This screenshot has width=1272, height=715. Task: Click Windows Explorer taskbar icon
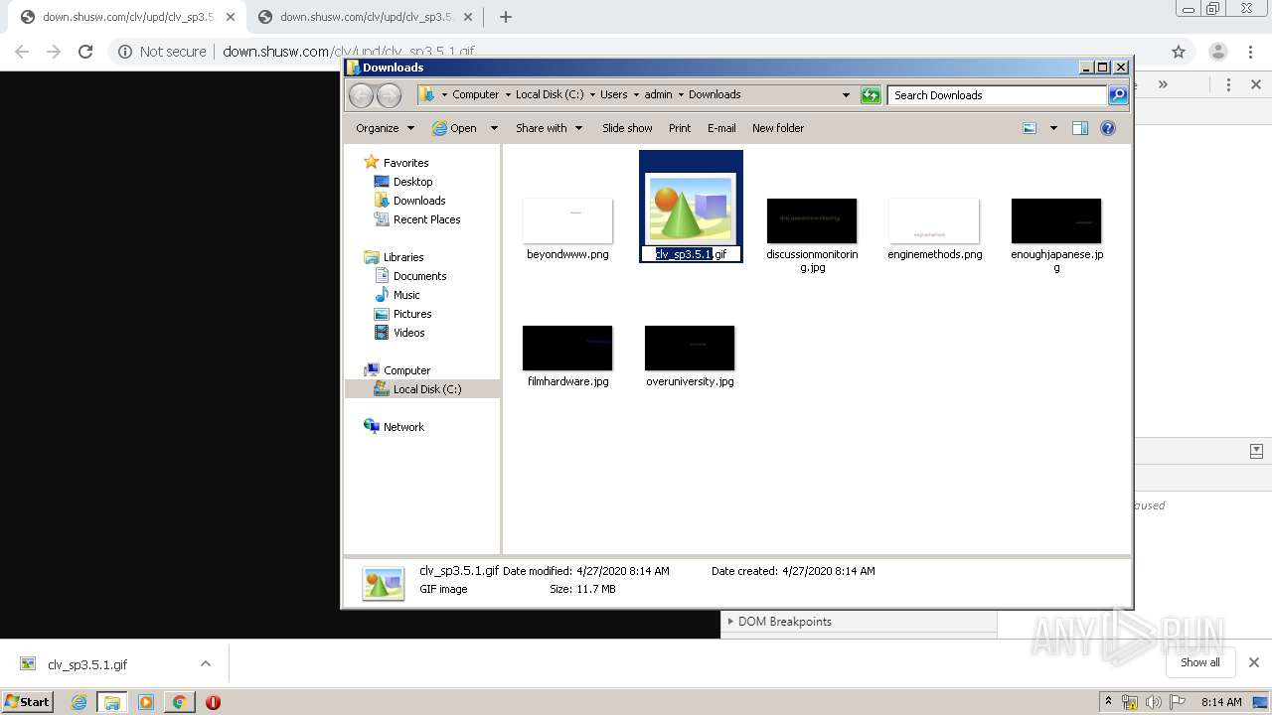coord(112,702)
